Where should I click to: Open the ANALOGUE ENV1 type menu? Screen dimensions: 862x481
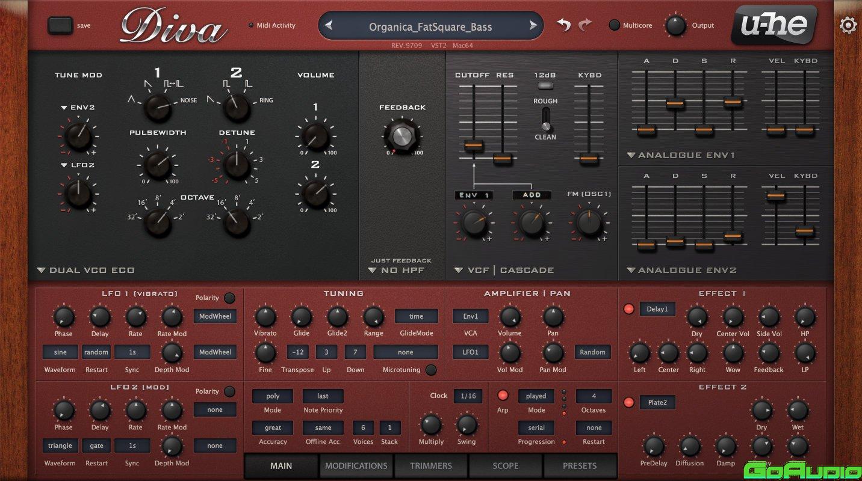click(681, 155)
